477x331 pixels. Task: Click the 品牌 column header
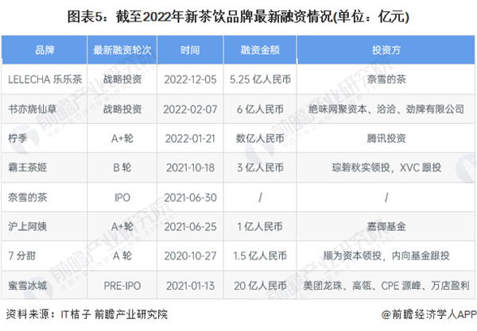point(45,50)
